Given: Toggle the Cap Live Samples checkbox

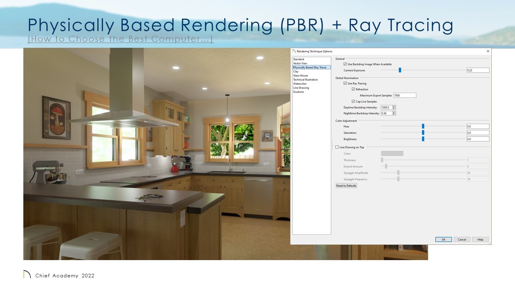Looking at the screenshot, I should 353,102.
